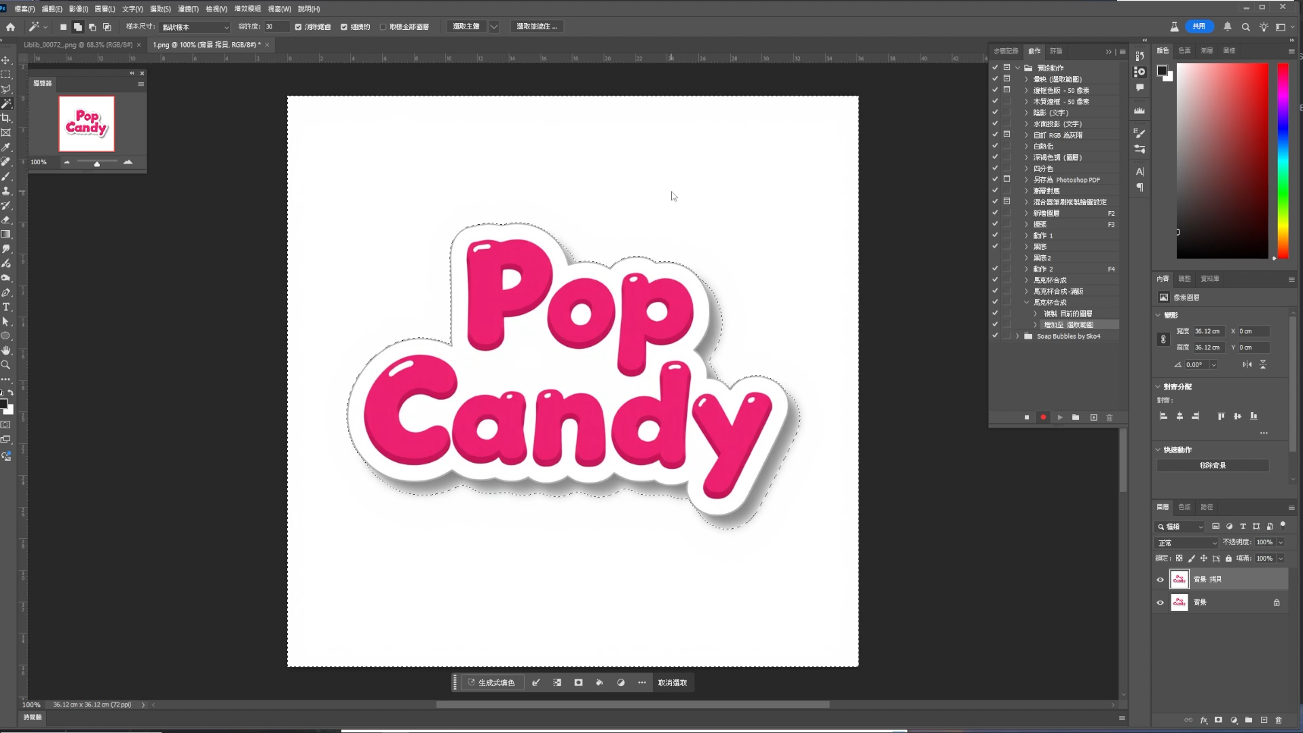
Task: Select the Clone Stamp tool
Action: click(x=6, y=191)
